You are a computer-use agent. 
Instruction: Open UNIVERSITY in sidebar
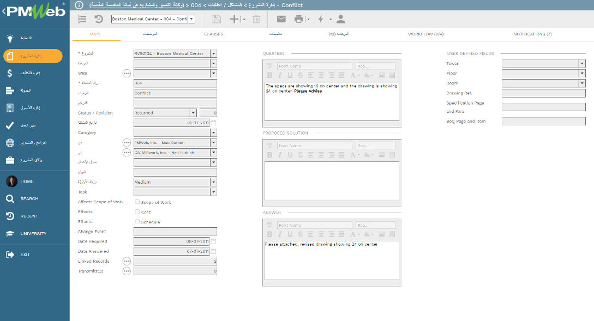coord(33,234)
